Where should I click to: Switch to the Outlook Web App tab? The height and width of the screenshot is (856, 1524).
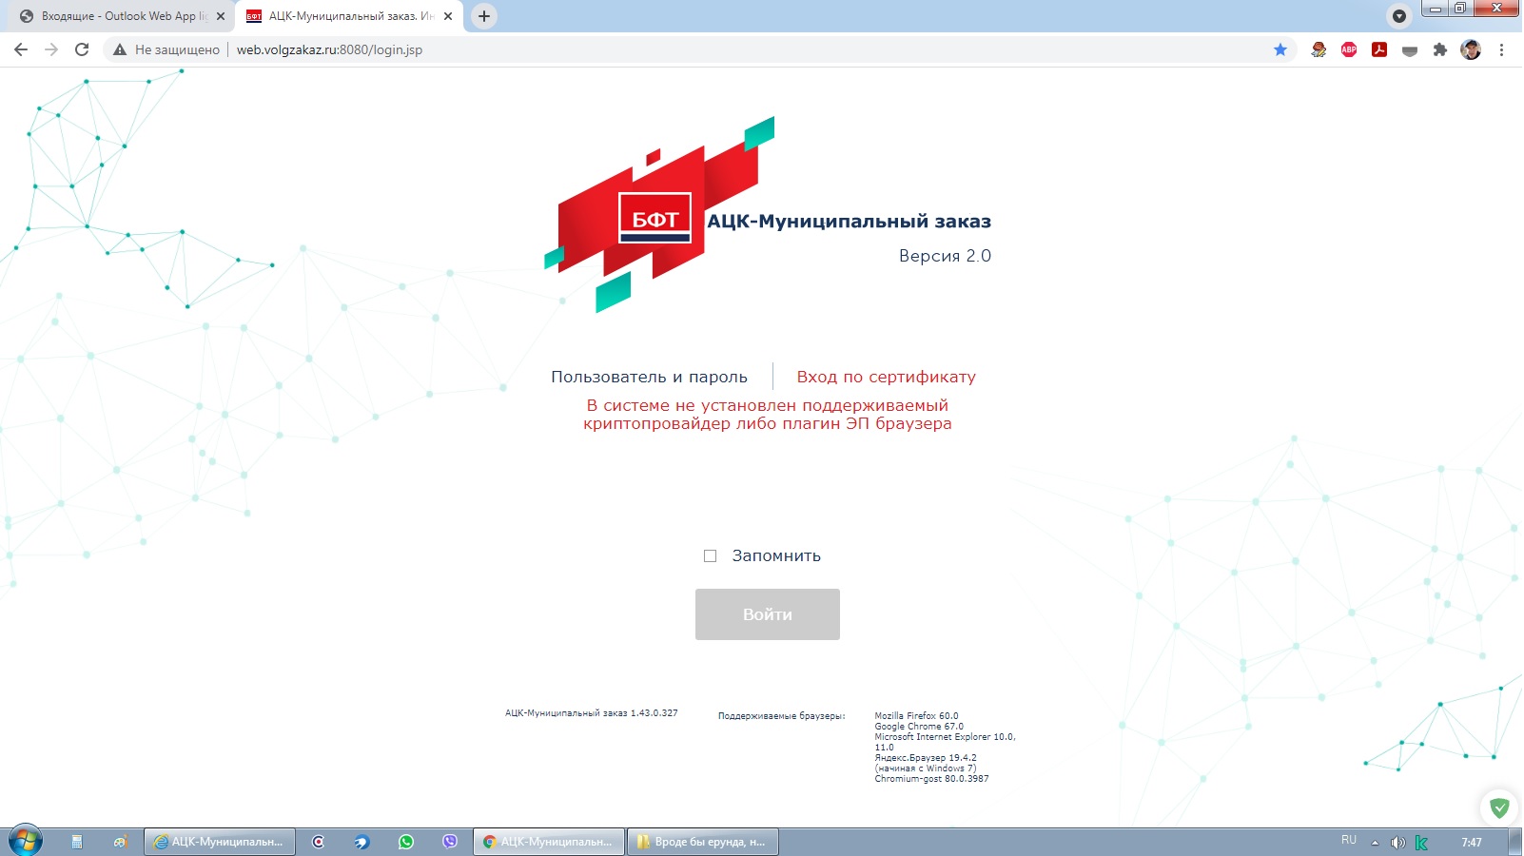tap(119, 16)
